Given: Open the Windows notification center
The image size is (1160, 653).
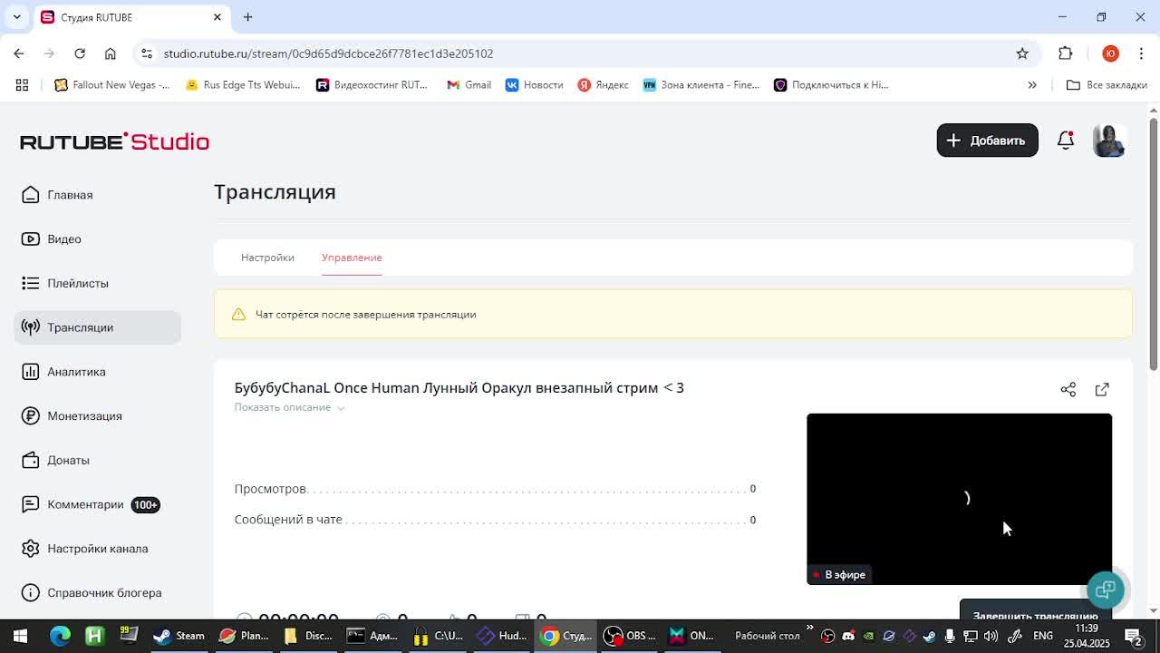Looking at the screenshot, I should tap(1133, 636).
